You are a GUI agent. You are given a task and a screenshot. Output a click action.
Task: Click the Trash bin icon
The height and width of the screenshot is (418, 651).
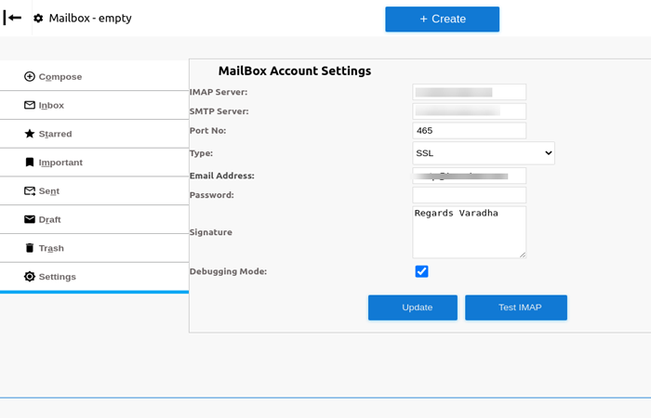30,248
